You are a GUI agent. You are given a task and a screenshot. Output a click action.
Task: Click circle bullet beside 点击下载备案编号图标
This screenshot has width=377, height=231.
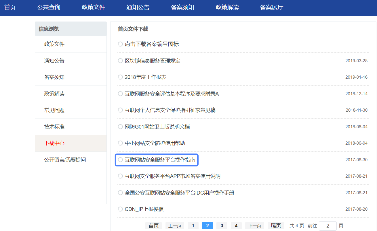(x=120, y=44)
